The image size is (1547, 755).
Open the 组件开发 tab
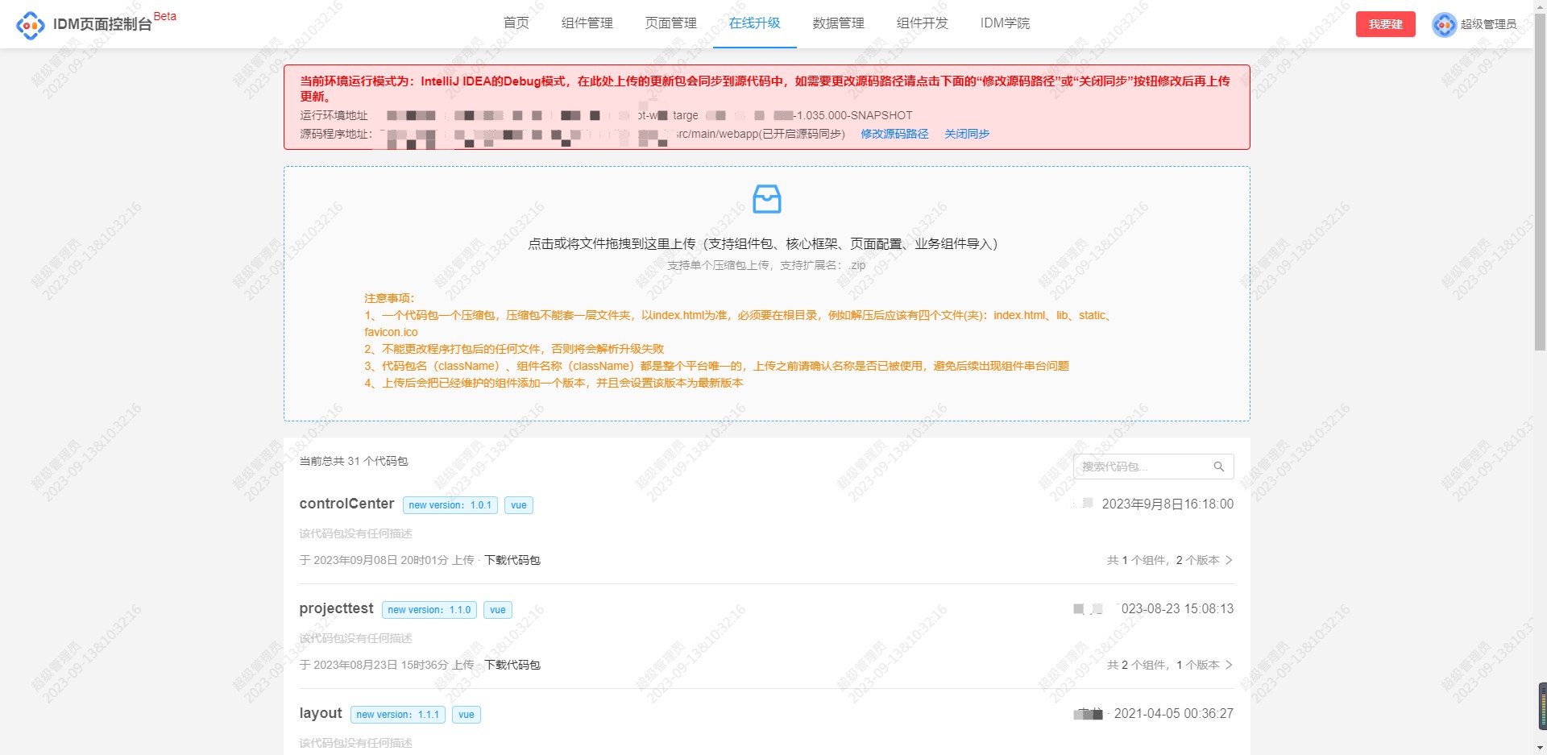(x=923, y=23)
